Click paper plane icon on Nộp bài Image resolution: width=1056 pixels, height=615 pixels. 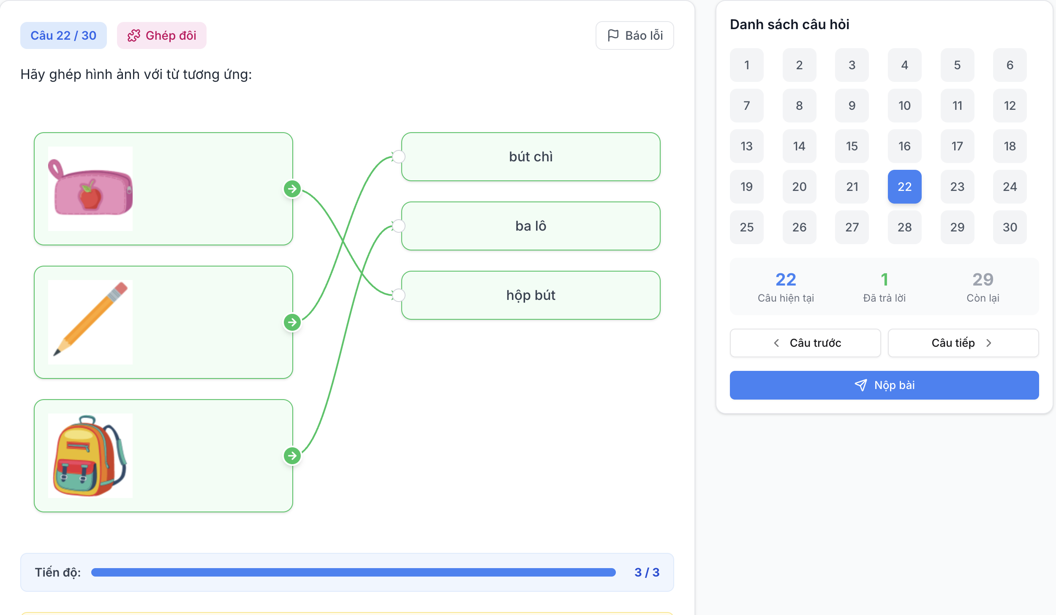click(x=860, y=385)
